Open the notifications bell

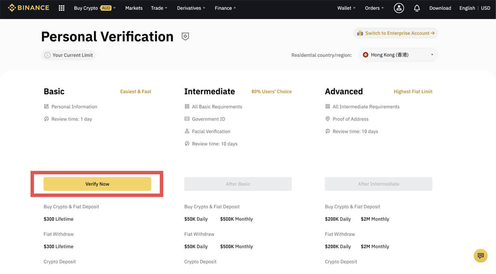click(417, 8)
